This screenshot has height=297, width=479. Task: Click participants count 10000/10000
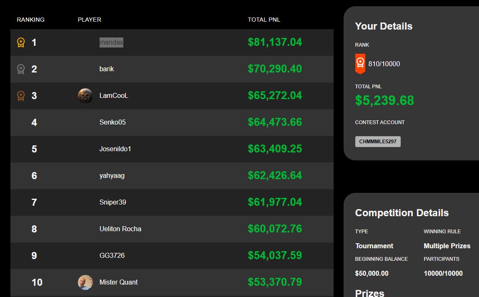point(443,274)
